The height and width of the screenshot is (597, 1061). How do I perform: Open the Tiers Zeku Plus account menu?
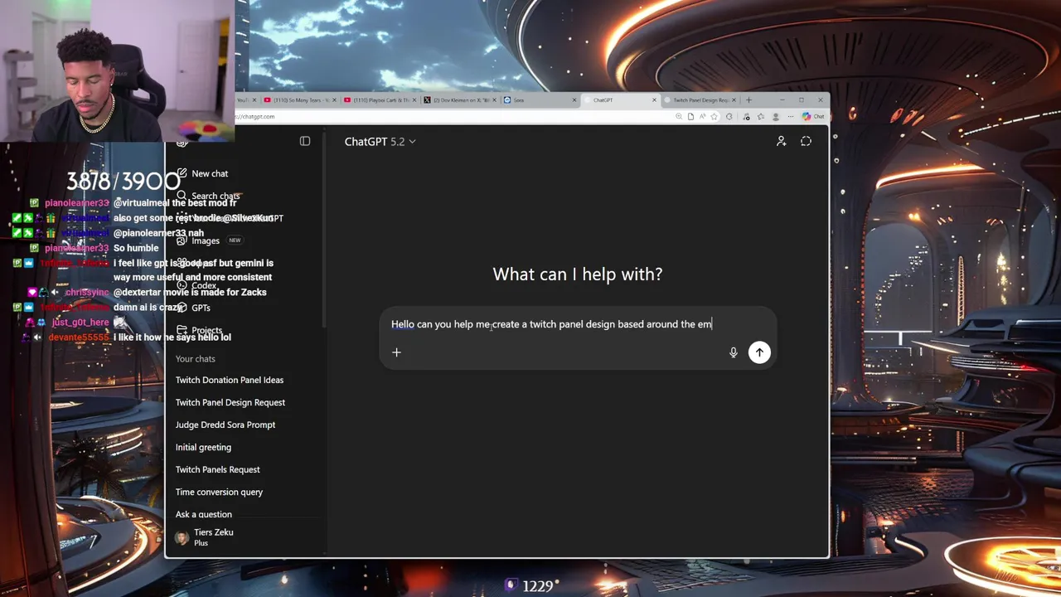[x=242, y=537]
